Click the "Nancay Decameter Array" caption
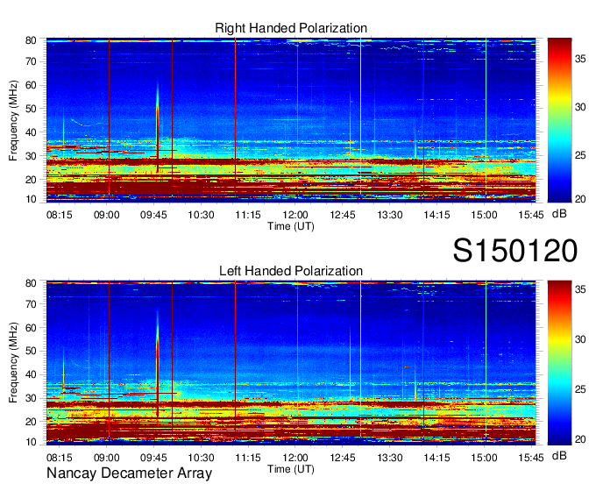The width and height of the screenshot is (596, 484). 129,473
